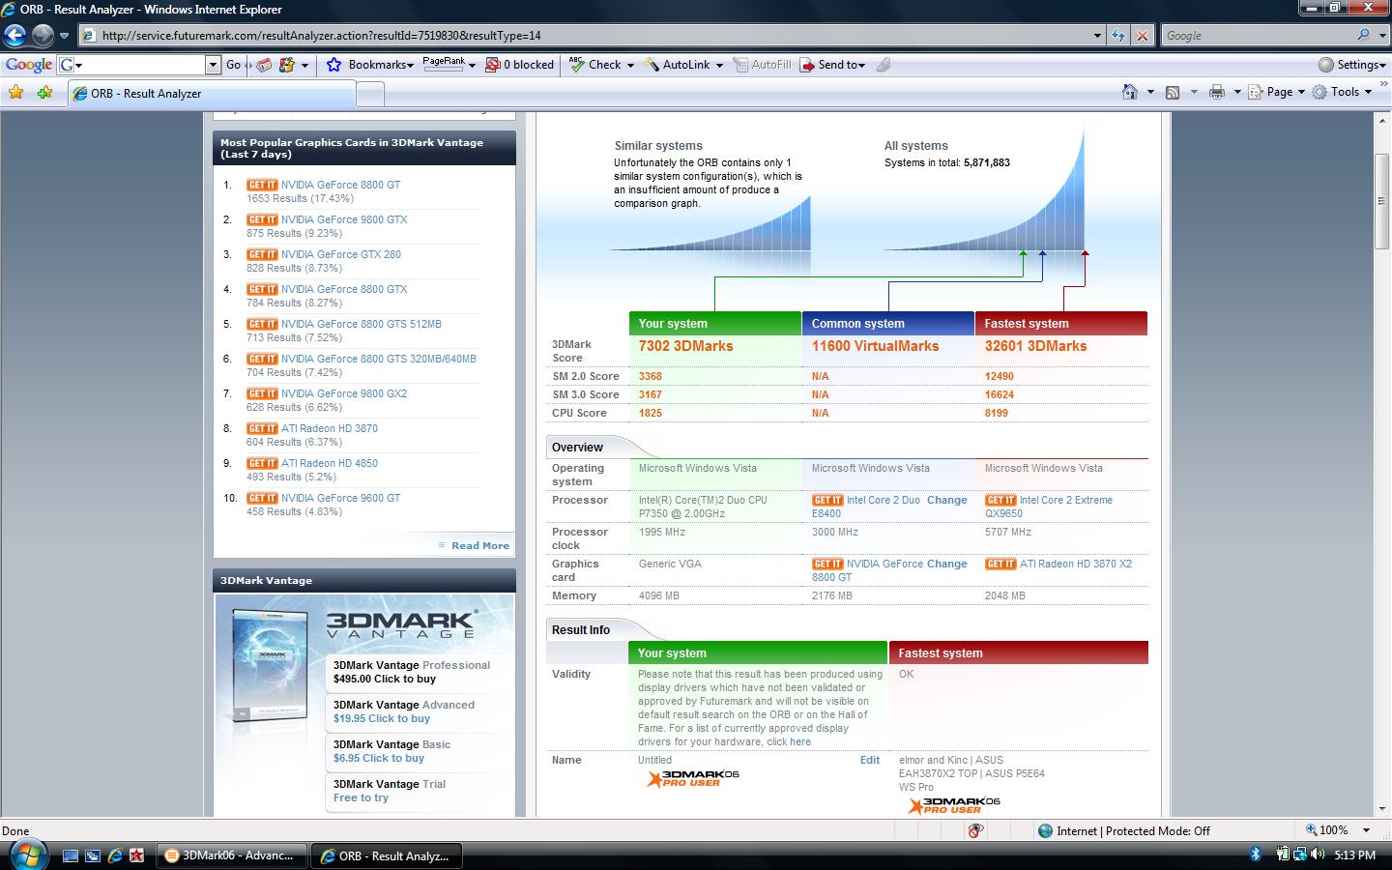Click the 3DMark06 Pro User logo under Untitled
The height and width of the screenshot is (870, 1392).
coord(693,778)
